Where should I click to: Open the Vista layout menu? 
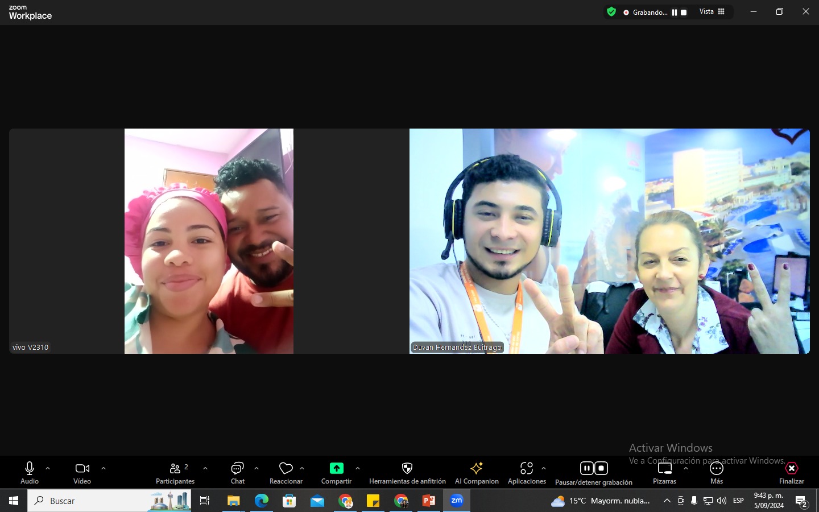(712, 11)
